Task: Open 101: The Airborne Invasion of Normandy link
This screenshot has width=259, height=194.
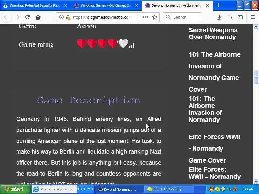Action: coord(205,109)
